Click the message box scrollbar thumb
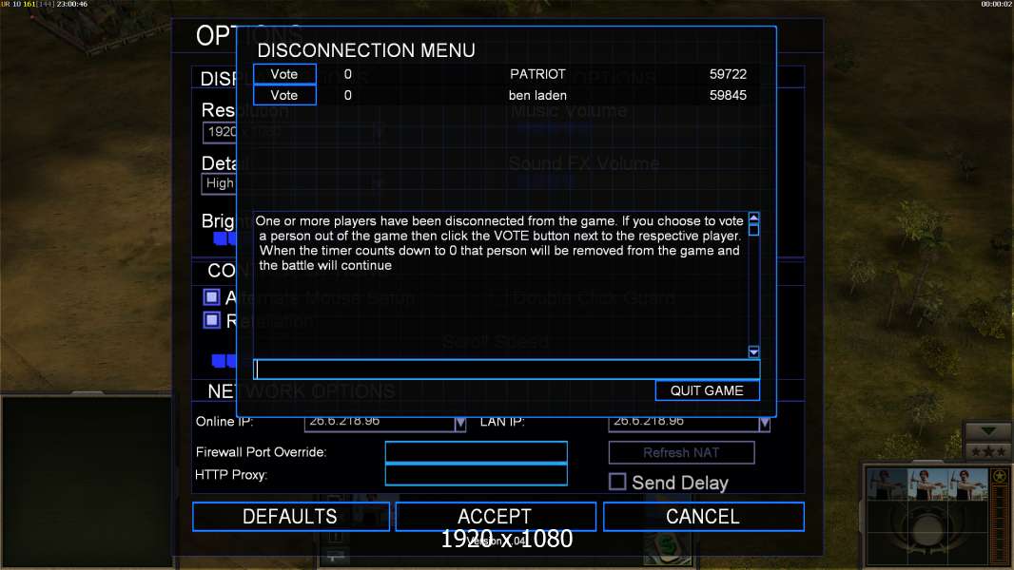This screenshot has width=1014, height=570. click(753, 230)
